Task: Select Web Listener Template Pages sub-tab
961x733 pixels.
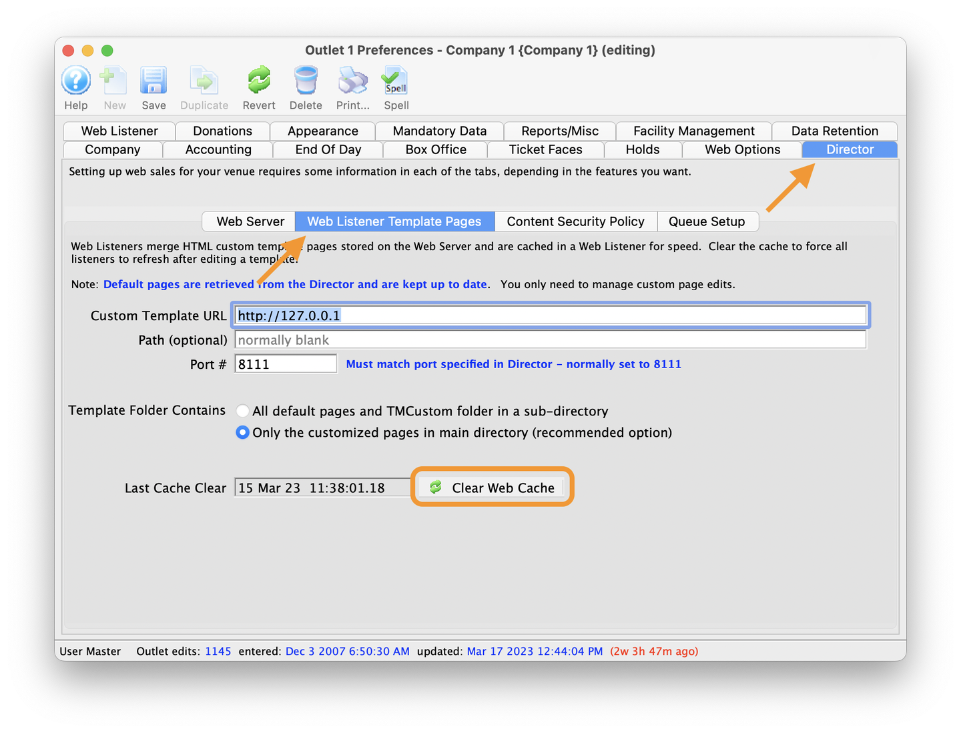Action: coord(394,221)
